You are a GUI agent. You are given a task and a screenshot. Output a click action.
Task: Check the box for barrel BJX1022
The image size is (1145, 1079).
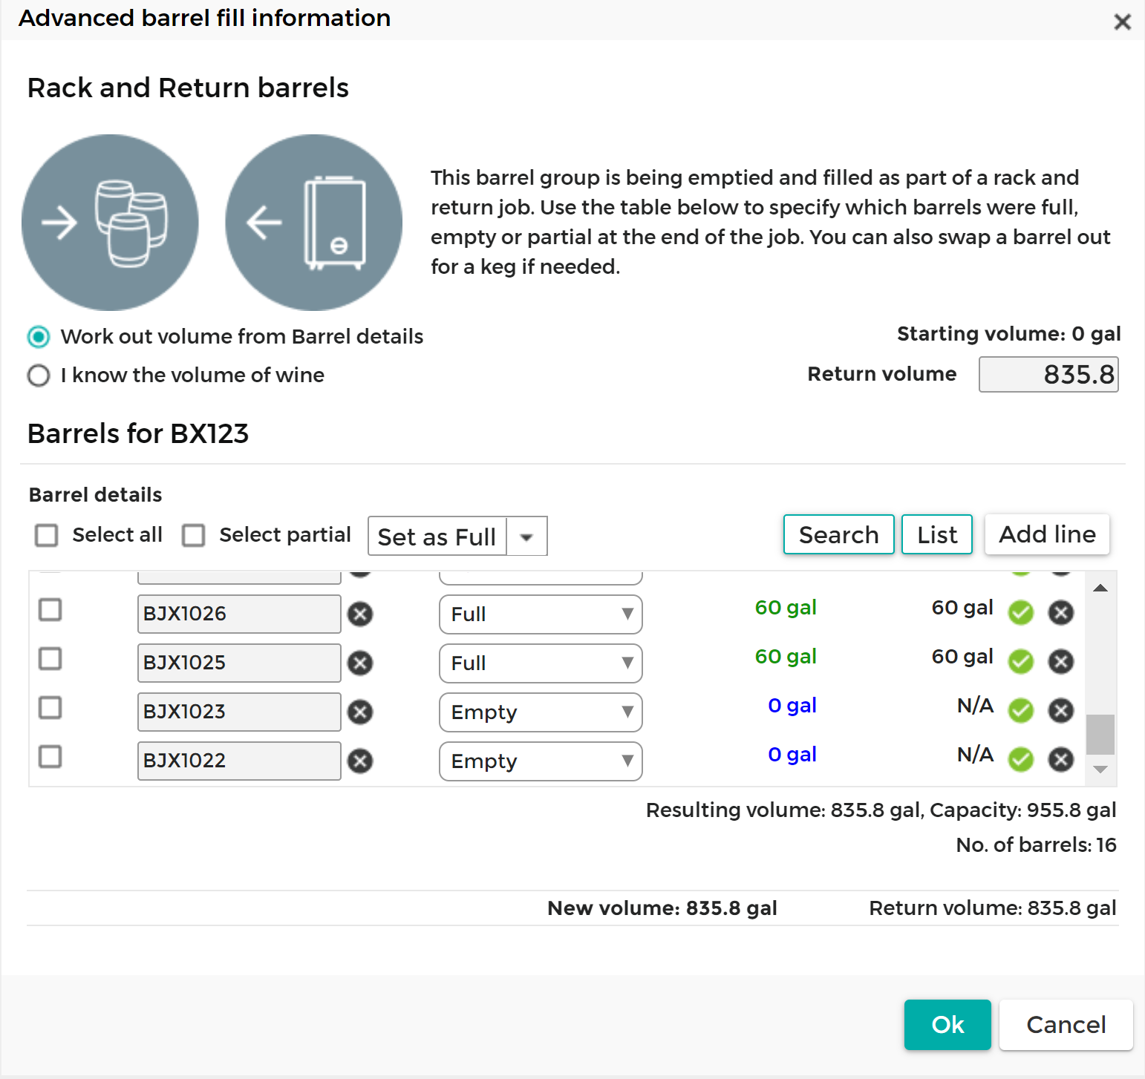click(x=50, y=757)
